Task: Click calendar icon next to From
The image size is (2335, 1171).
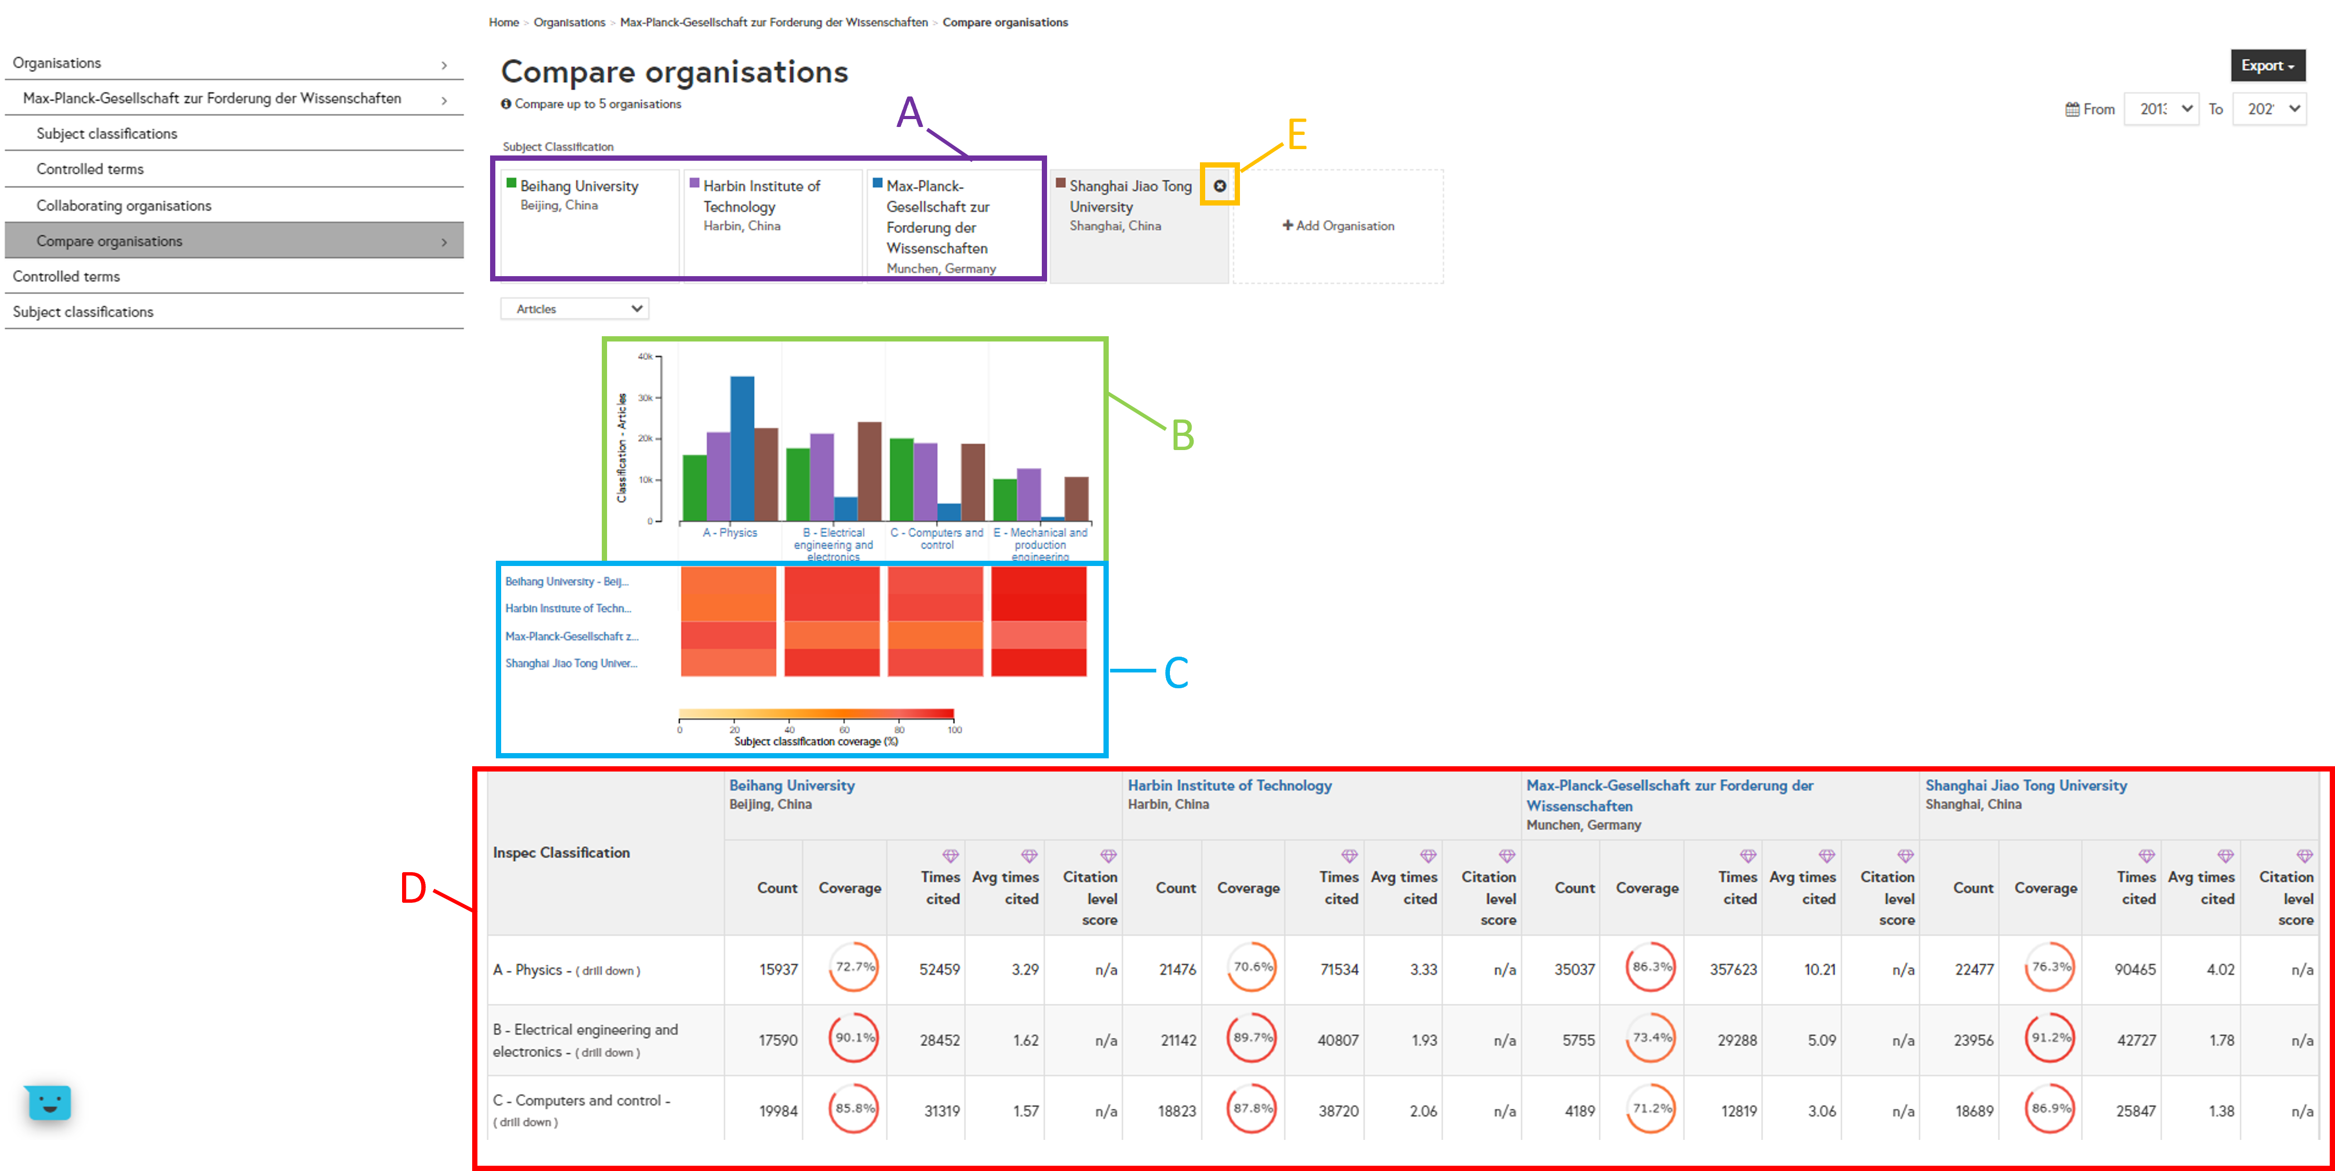Action: click(x=2072, y=110)
